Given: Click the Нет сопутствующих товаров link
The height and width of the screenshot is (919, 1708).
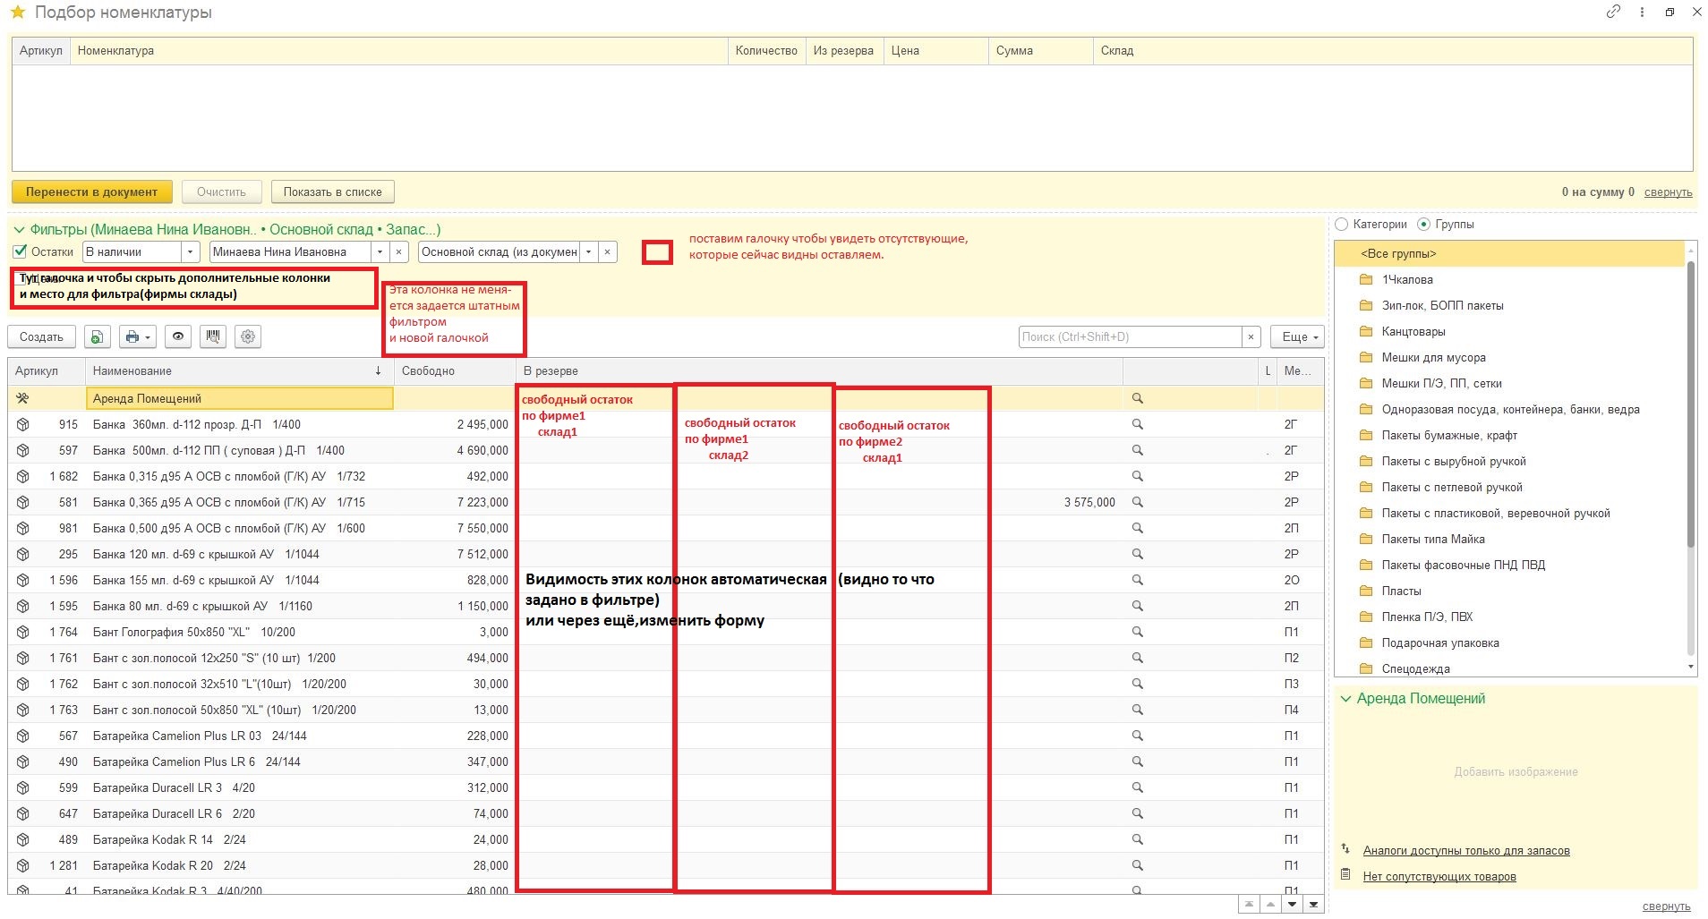Looking at the screenshot, I should pos(1439,876).
